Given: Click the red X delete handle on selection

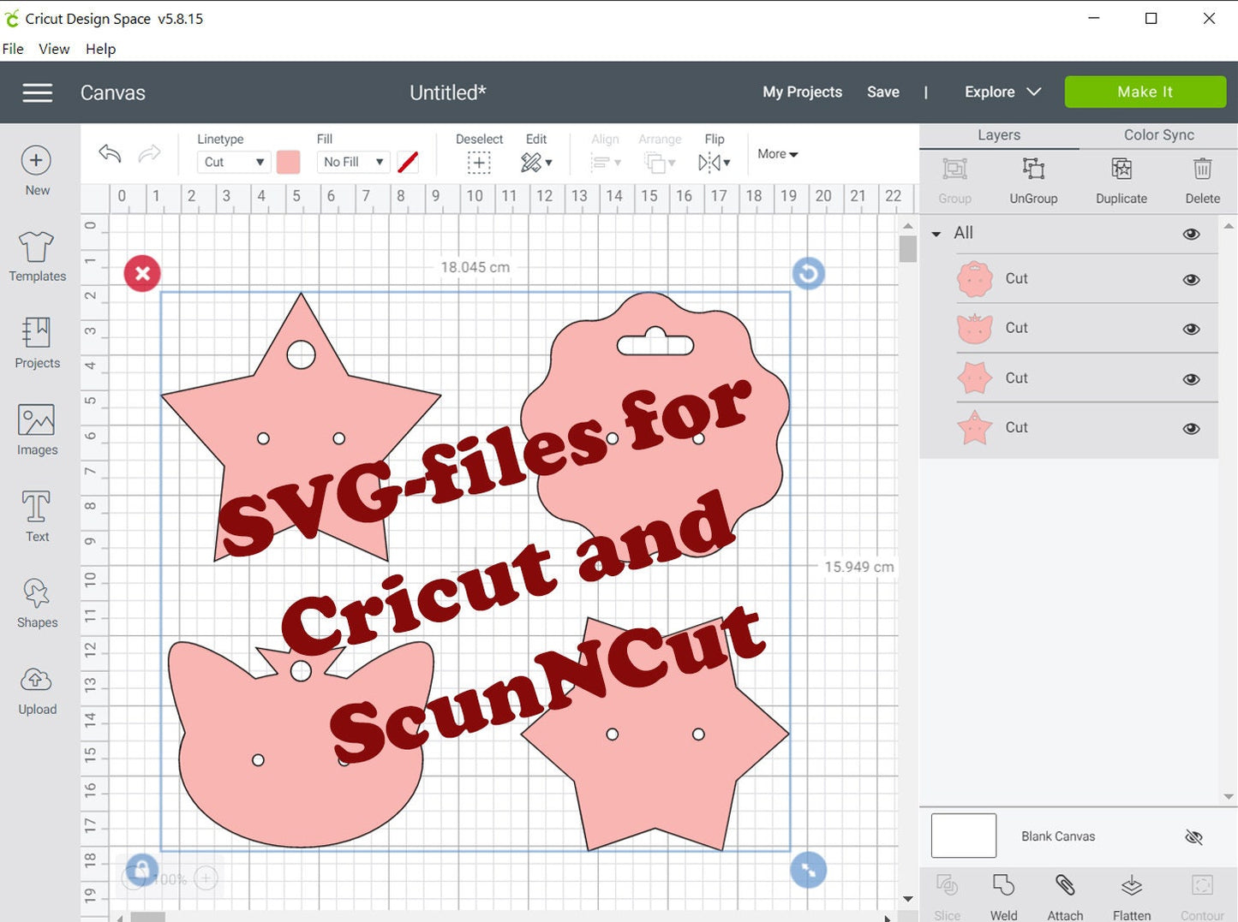Looking at the screenshot, I should [142, 274].
